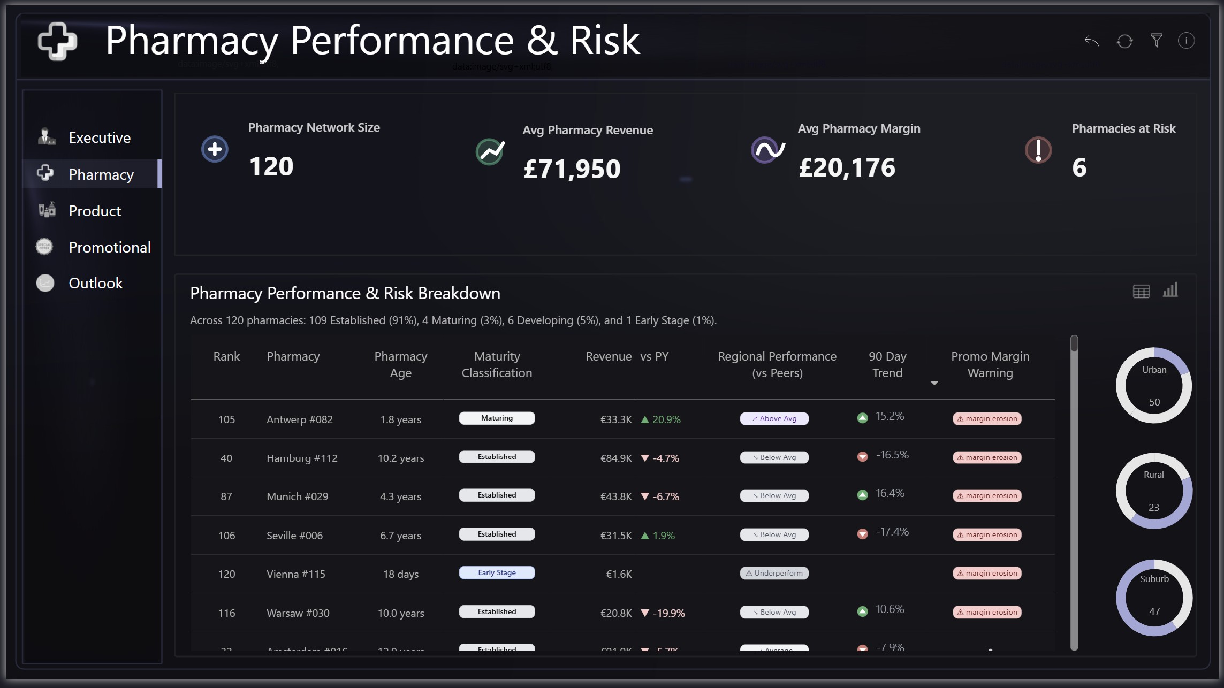Click the Pharmacies at Risk alert icon

tap(1038, 150)
